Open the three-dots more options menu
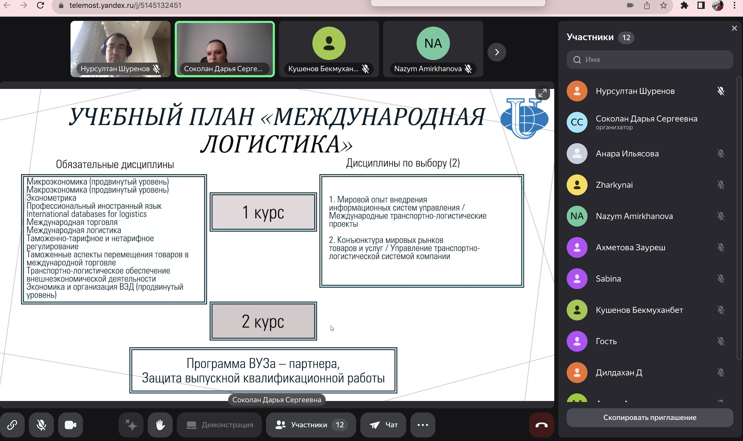The image size is (743, 441). [423, 425]
